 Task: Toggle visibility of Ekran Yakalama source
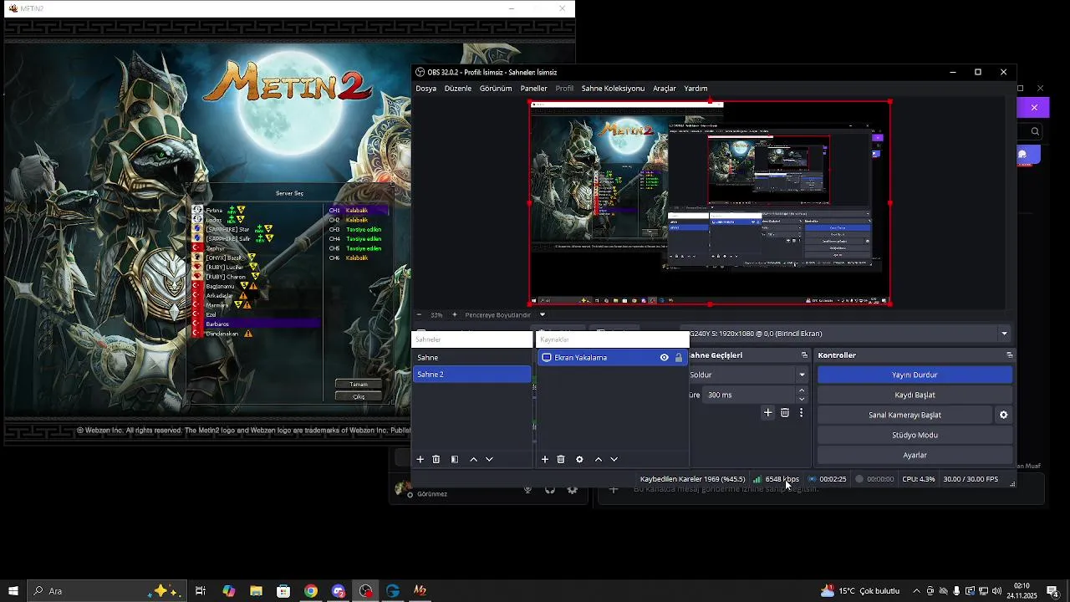665,358
